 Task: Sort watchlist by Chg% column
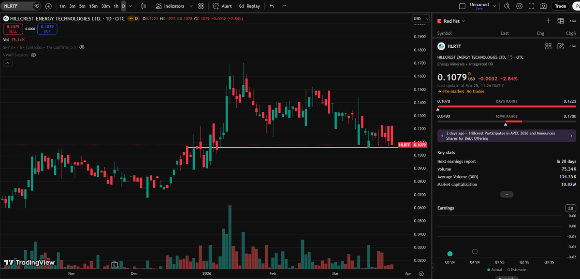point(571,33)
